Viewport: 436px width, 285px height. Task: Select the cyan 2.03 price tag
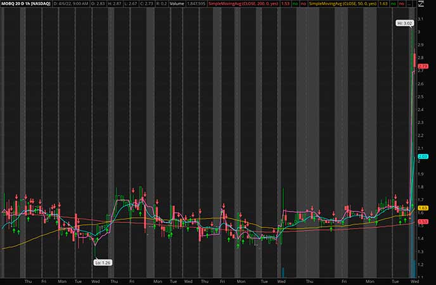pos(423,156)
